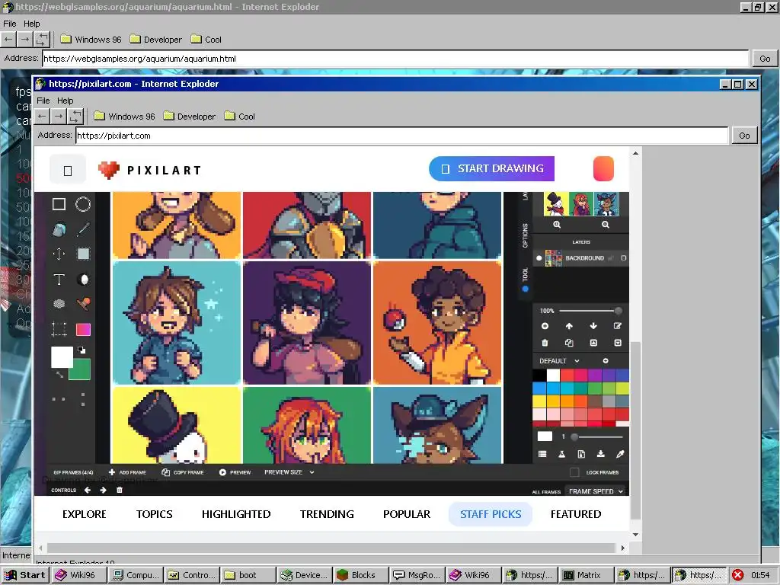
Task: Click the Start Drawing button
Action: pyautogui.click(x=491, y=168)
